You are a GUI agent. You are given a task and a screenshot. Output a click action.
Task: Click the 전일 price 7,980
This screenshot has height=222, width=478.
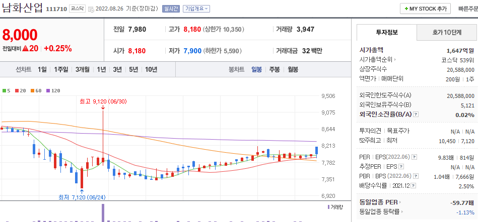[x=137, y=30]
